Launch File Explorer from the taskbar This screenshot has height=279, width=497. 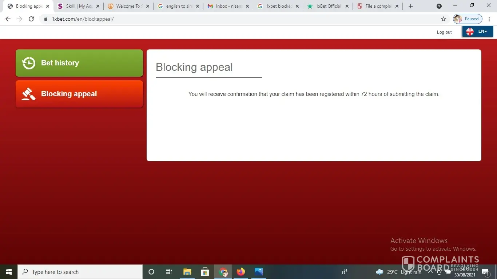pos(187,272)
